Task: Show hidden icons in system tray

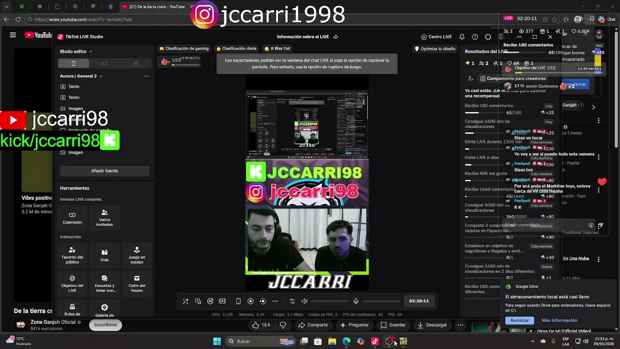Action: pyautogui.click(x=532, y=341)
